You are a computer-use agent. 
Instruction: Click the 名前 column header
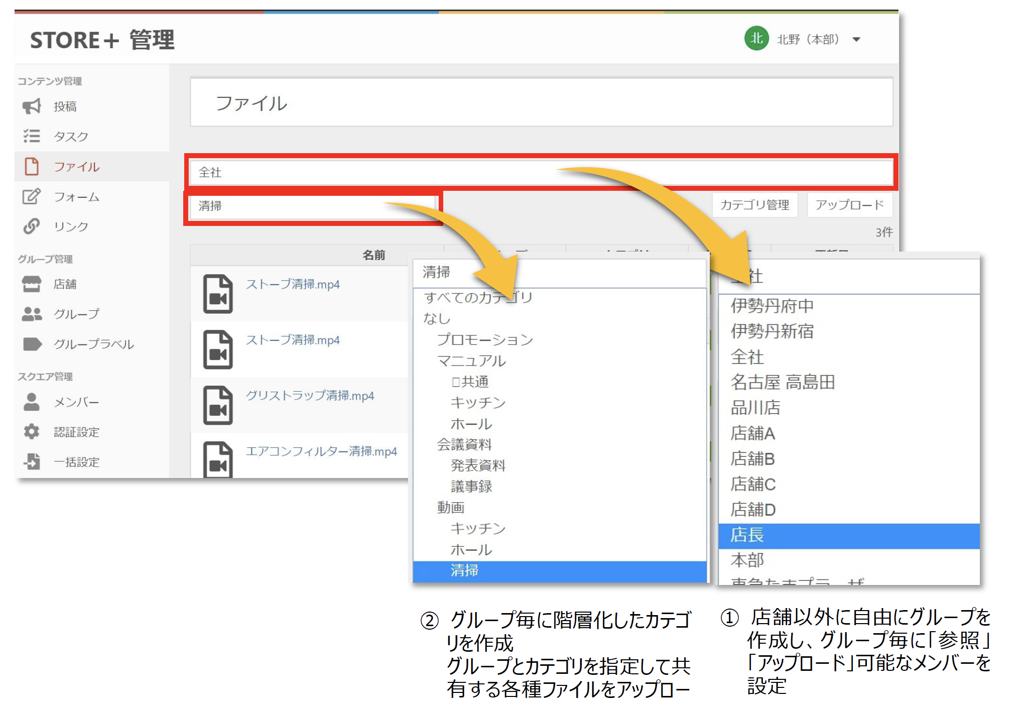374,255
